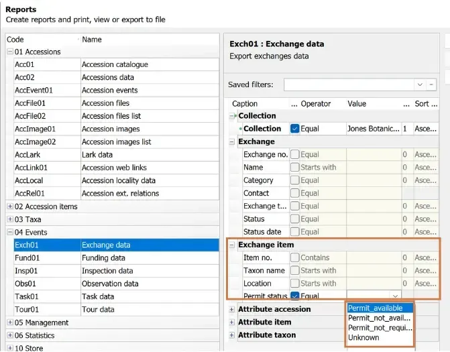Open the Saved filters dropdown arrow
450x352 pixels.
[x=420, y=84]
